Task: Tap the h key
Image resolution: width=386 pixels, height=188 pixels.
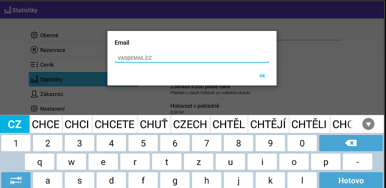Action: pyautogui.click(x=206, y=180)
